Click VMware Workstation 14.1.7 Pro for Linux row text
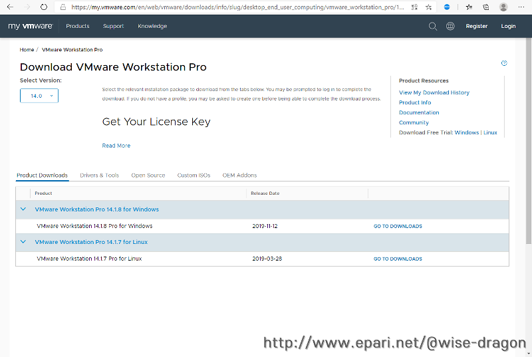532x357 pixels. [x=89, y=259]
